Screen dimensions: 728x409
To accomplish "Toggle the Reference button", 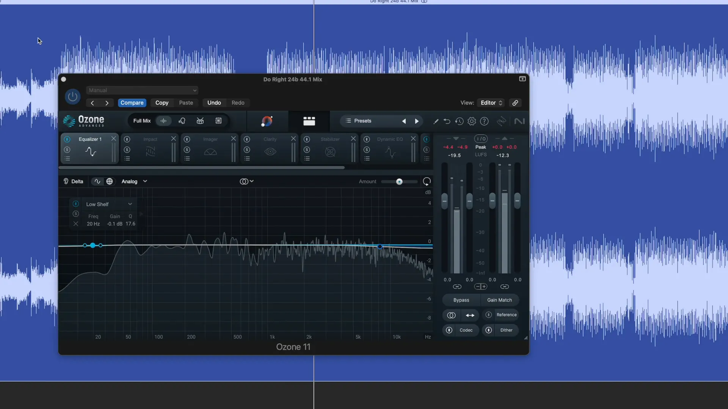I will 501,315.
